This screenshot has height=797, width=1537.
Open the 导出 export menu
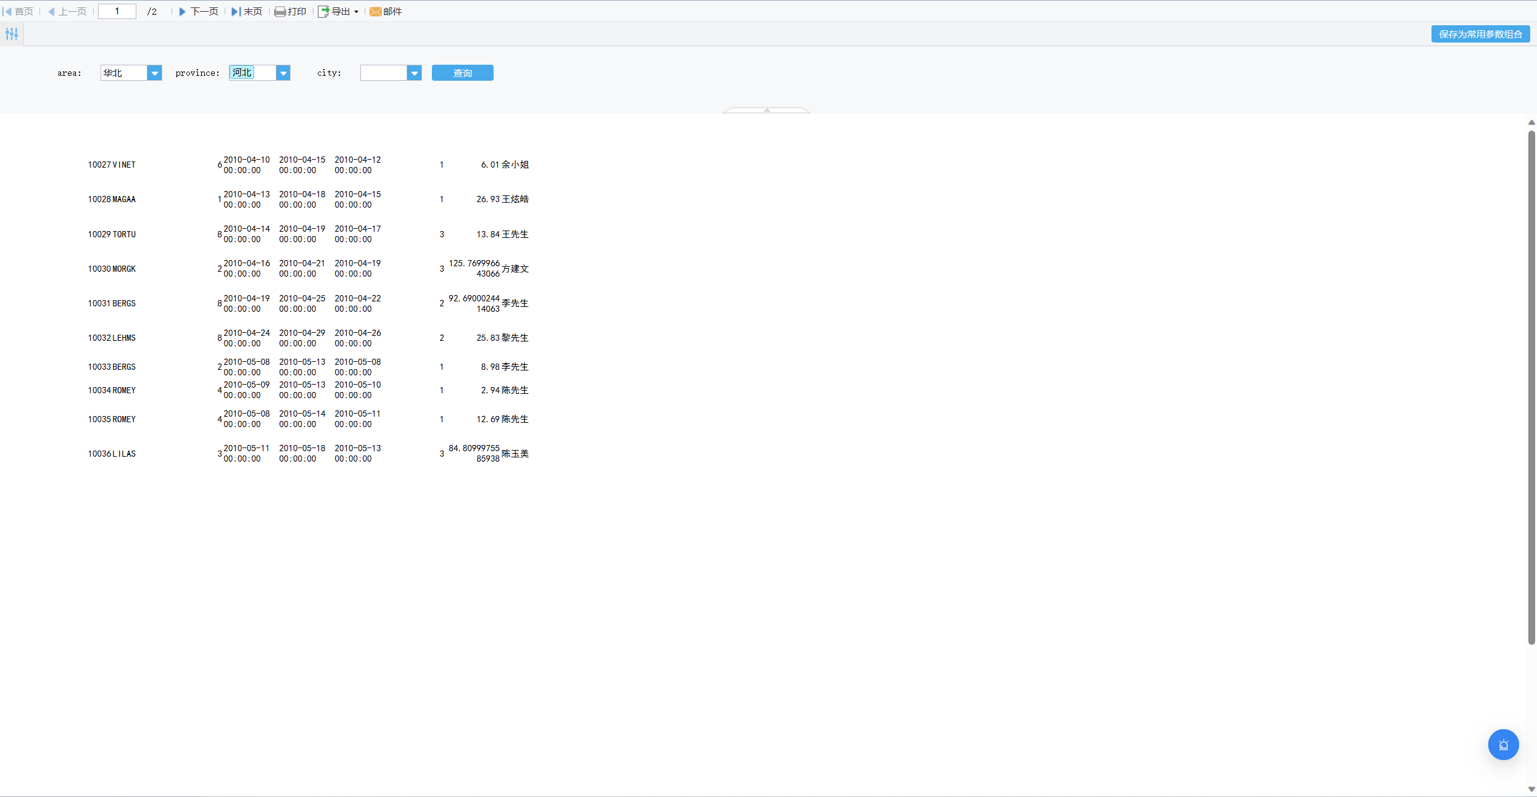(338, 12)
